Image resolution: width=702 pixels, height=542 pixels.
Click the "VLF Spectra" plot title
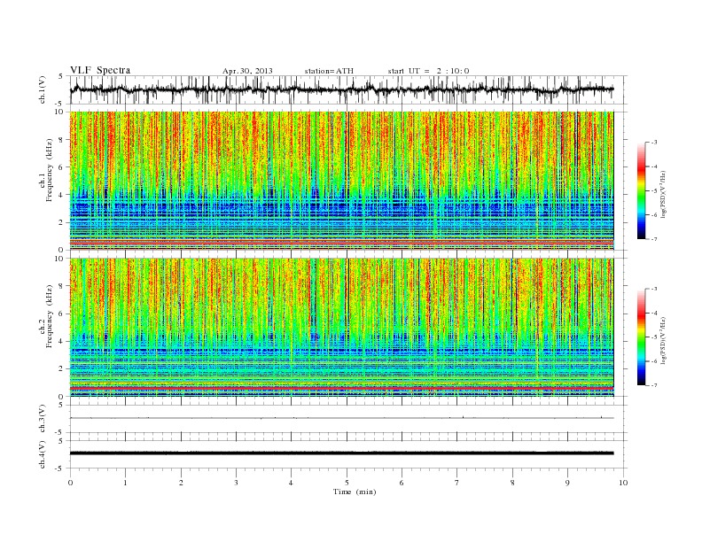pyautogui.click(x=100, y=70)
